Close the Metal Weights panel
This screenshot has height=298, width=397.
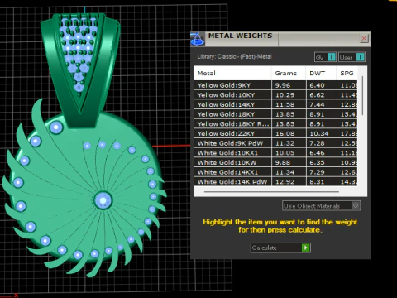[x=364, y=38]
